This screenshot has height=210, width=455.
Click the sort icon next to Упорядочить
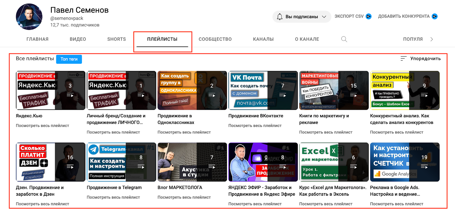pyautogui.click(x=403, y=59)
